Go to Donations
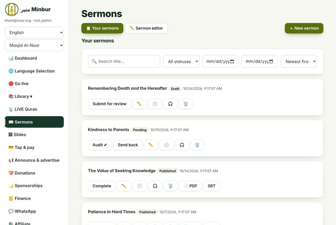The width and height of the screenshot is (336, 225). click(x=34, y=173)
